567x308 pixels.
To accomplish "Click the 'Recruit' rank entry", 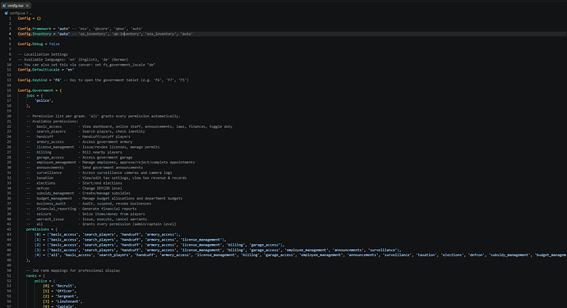I will click(60, 287).
